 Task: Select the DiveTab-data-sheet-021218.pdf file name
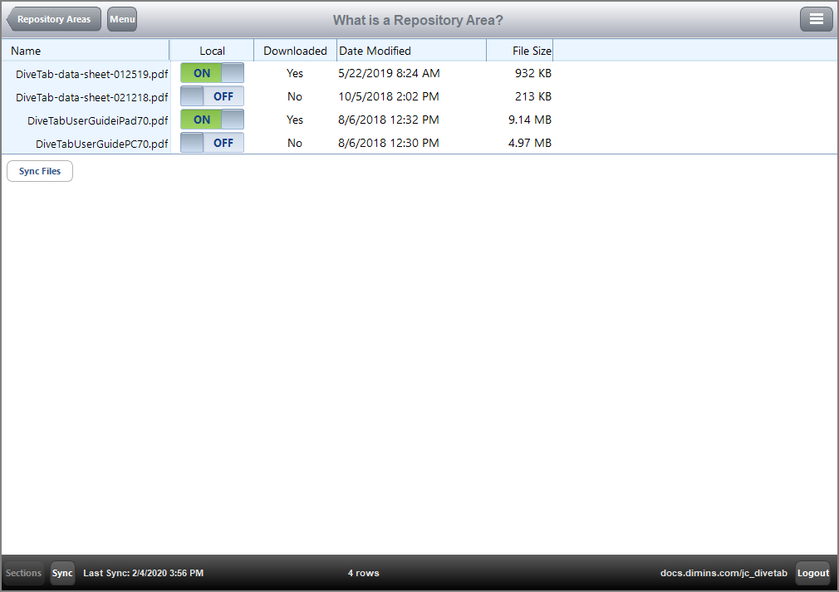point(91,96)
